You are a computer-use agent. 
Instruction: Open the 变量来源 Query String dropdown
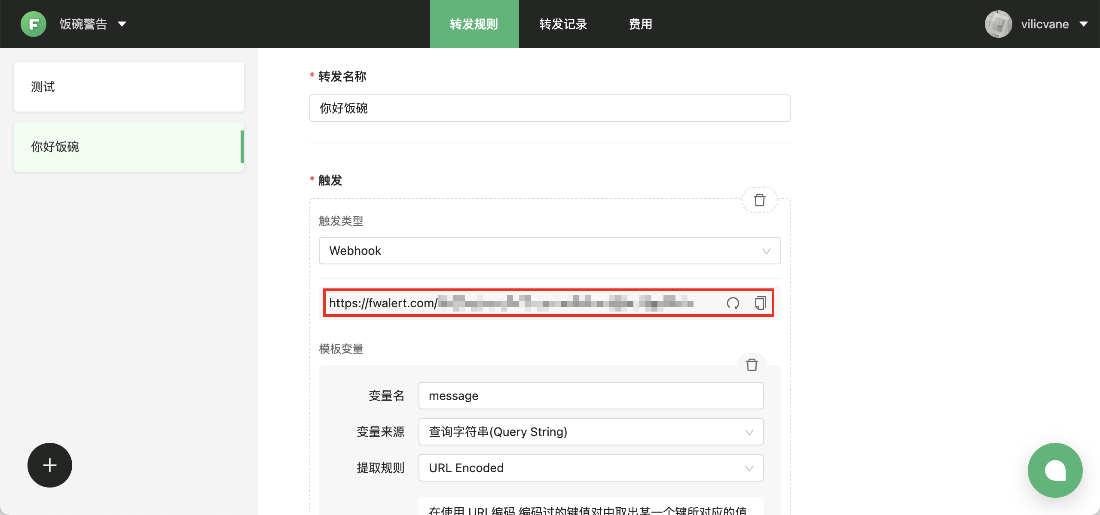pos(591,432)
